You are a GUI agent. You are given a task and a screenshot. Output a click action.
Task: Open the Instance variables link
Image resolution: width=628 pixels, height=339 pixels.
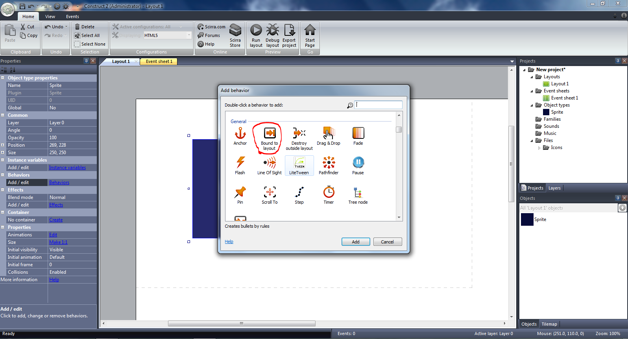click(67, 168)
